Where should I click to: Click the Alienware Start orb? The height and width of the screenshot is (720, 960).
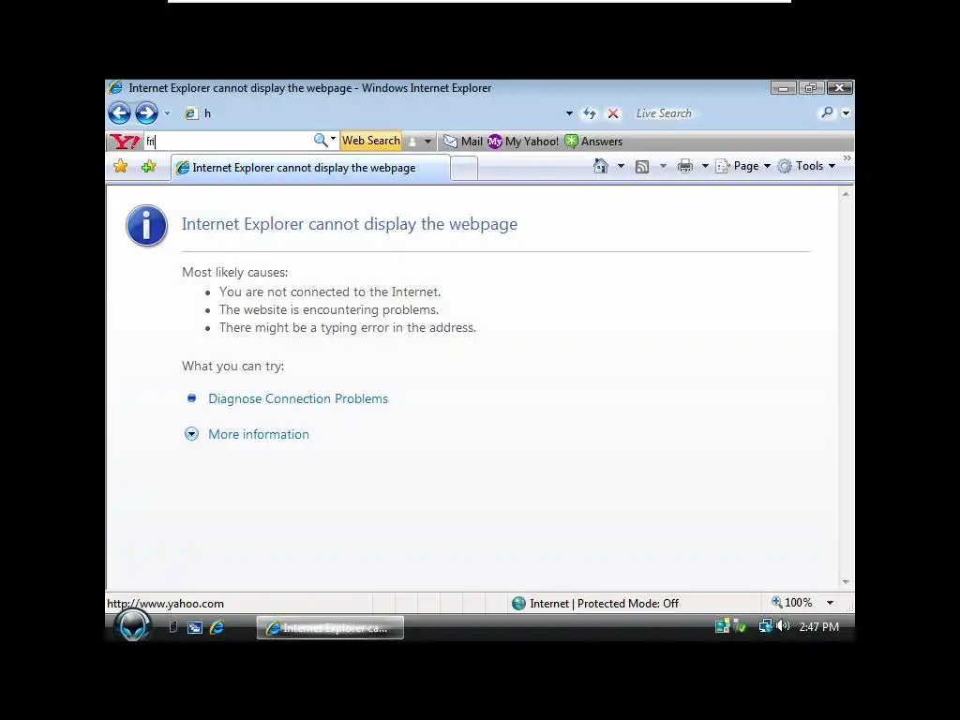133,625
